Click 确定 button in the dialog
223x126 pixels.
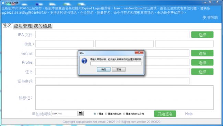coord(104,70)
